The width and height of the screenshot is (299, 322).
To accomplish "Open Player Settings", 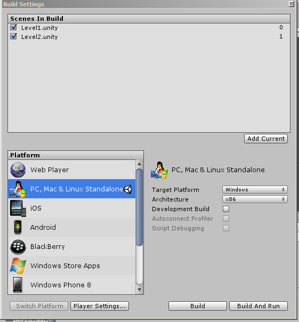I will (x=100, y=306).
